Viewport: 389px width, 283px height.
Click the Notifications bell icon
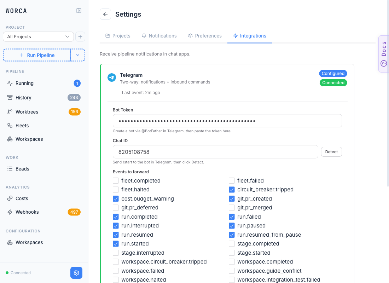[144, 36]
